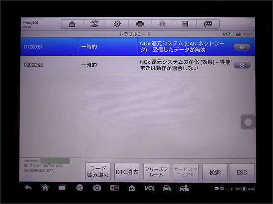This screenshot has width=273, height=204.
Task: Tap the vehicle diagnostics car shortcut
Action: coord(167,188)
